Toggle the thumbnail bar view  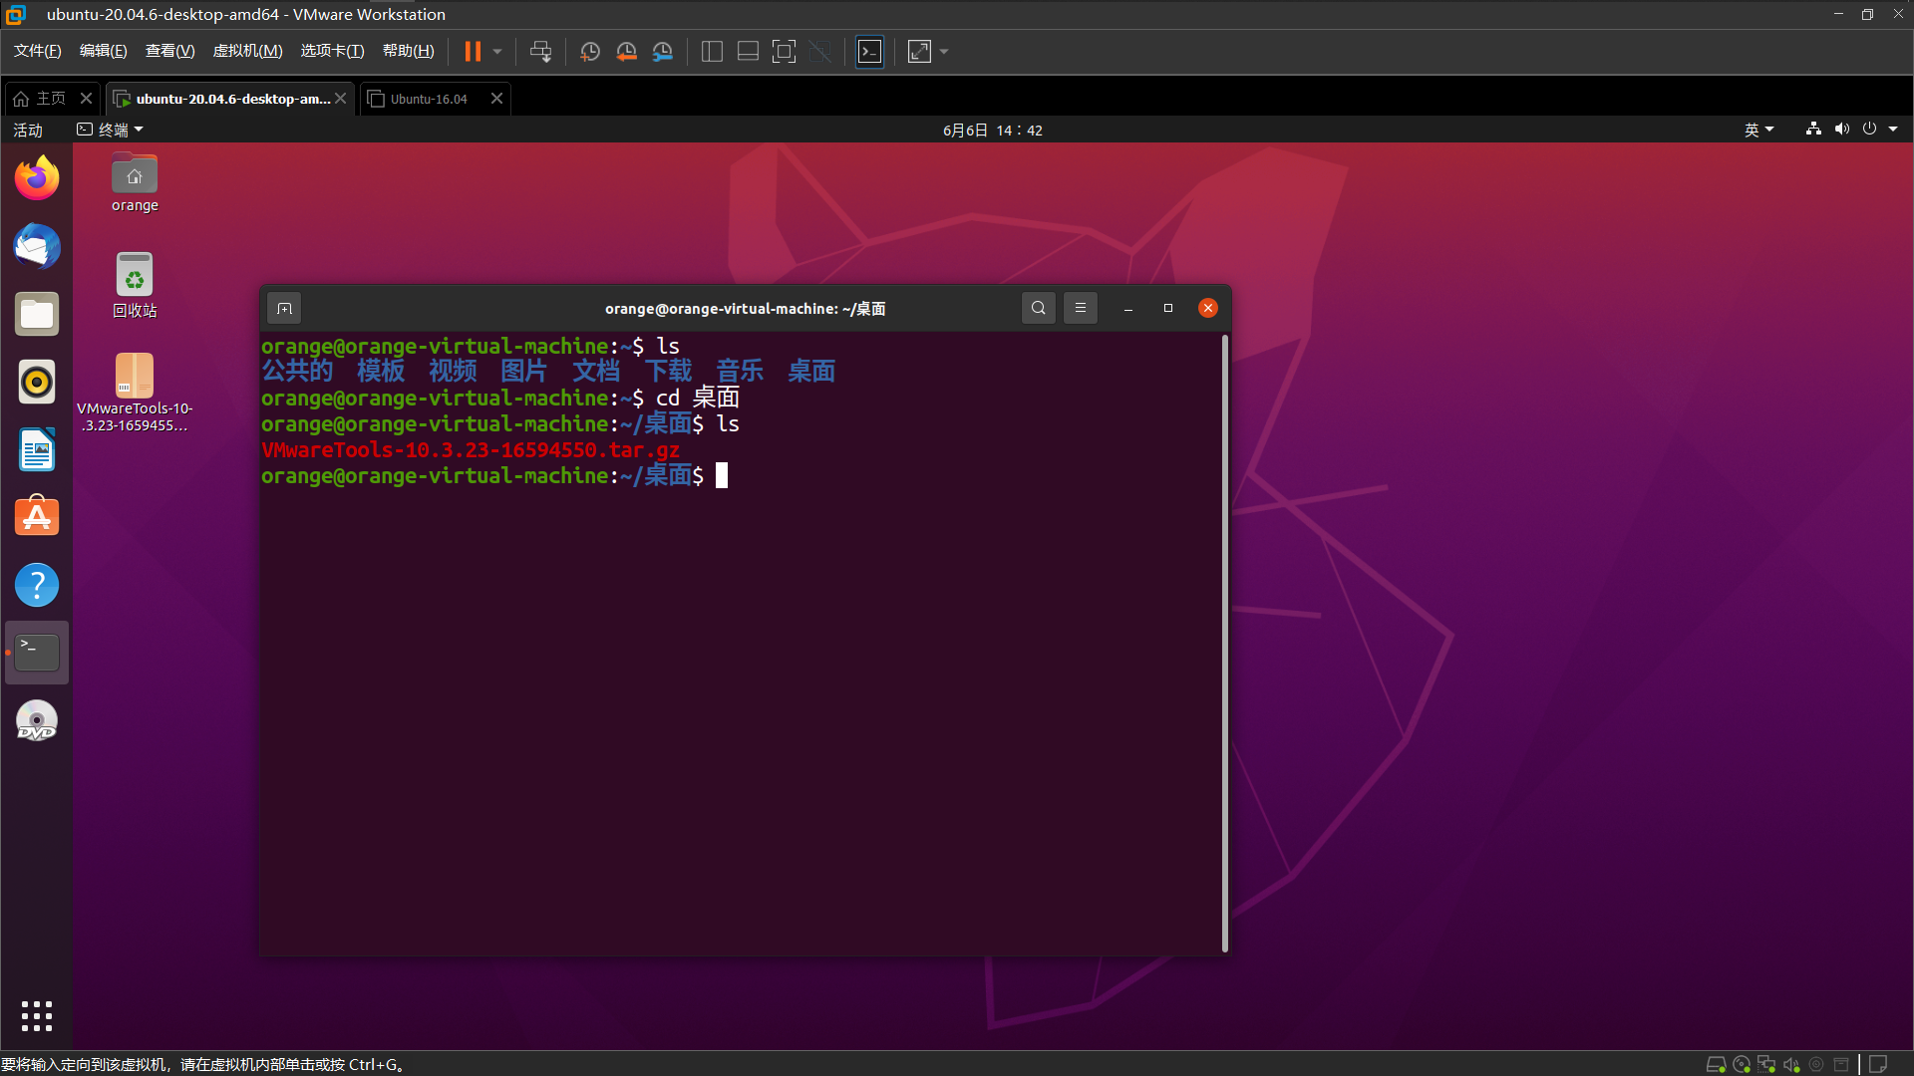pos(748,52)
